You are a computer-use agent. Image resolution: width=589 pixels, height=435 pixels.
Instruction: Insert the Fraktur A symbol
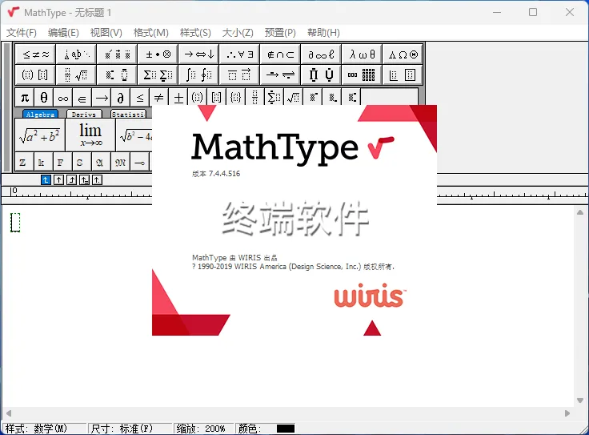click(101, 163)
